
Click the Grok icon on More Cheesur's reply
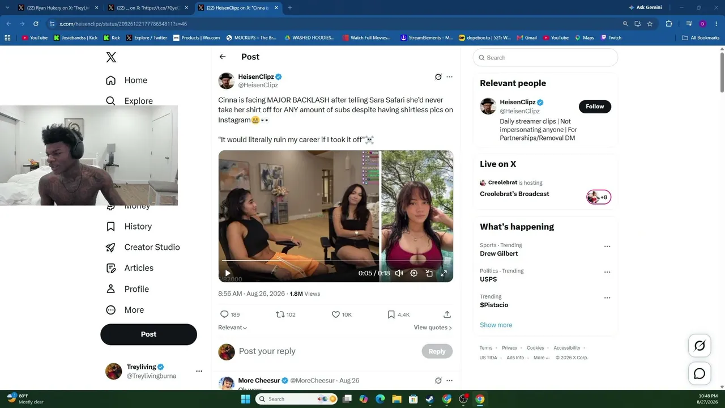coord(438,381)
